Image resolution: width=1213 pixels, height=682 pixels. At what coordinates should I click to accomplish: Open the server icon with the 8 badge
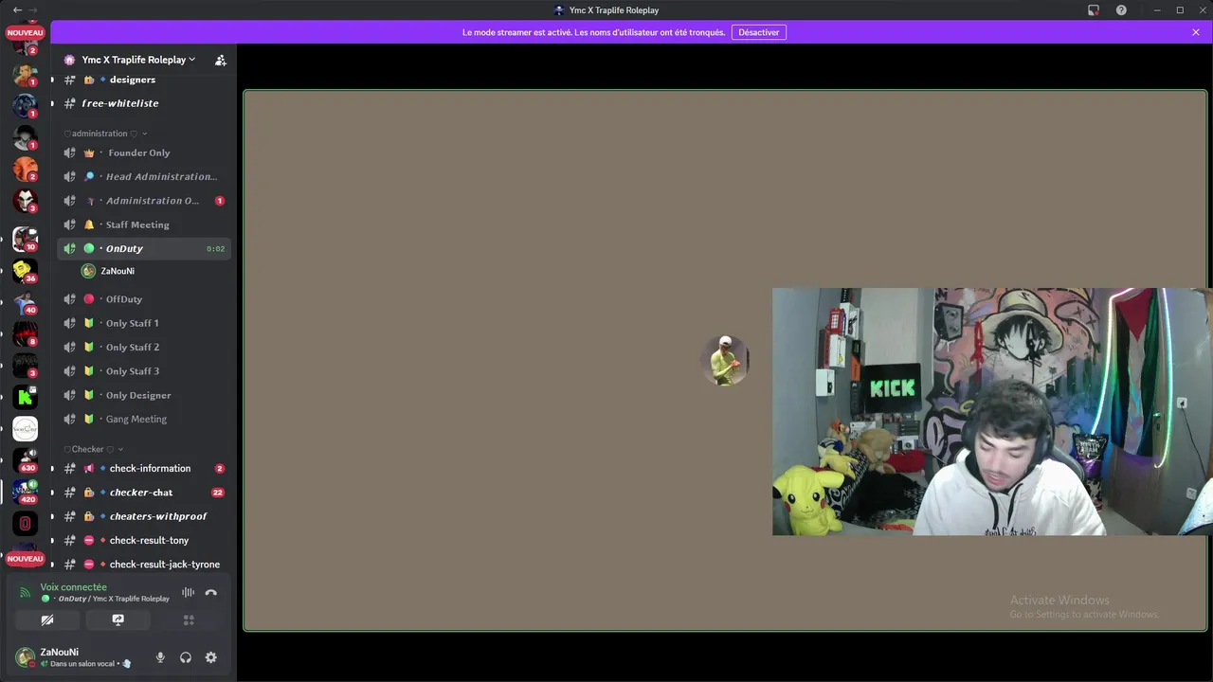[x=26, y=333]
